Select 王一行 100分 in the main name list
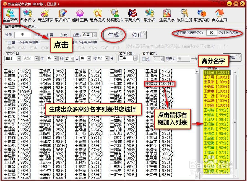247x181 pixels. pyautogui.click(x=89, y=133)
